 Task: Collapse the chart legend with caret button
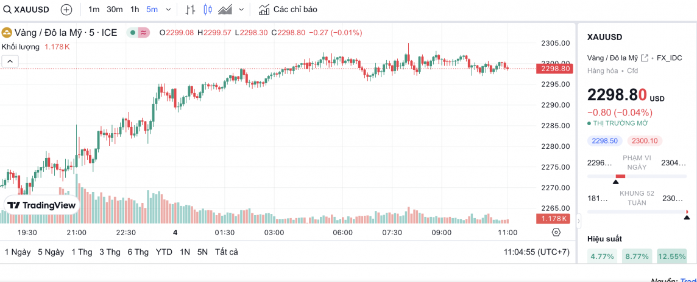pos(10,61)
